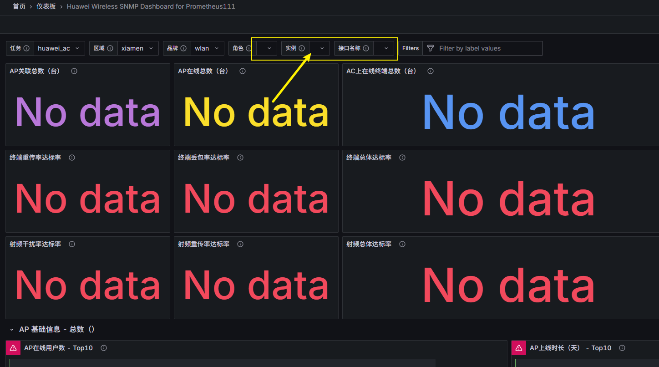Click info icon beside 射频总体达标率 title

tap(402, 244)
